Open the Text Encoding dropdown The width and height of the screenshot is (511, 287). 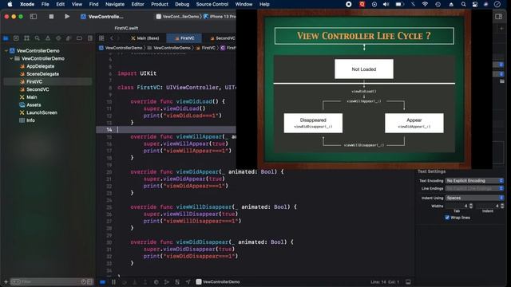(x=474, y=181)
